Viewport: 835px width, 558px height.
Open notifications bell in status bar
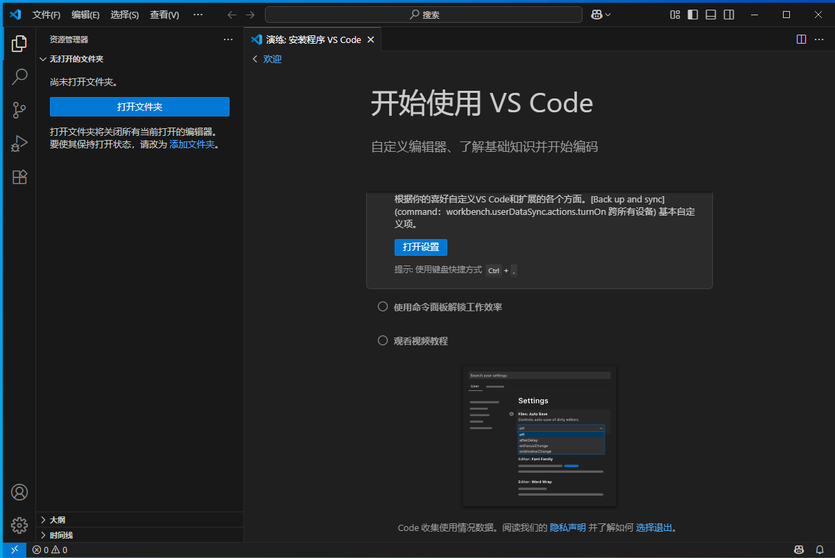point(819,550)
